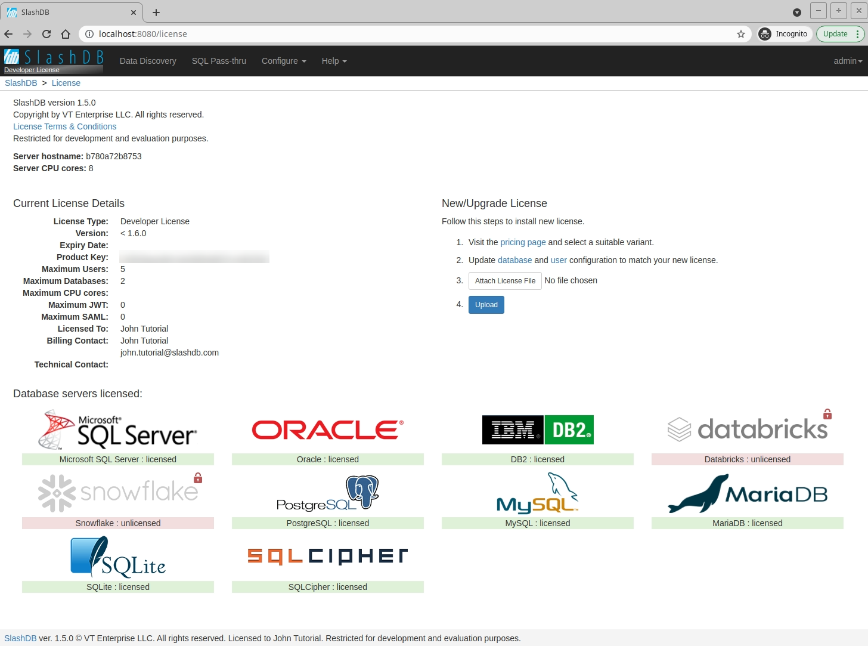868x646 pixels.
Task: Click 'SQLite : licensed' label
Action: (118, 587)
